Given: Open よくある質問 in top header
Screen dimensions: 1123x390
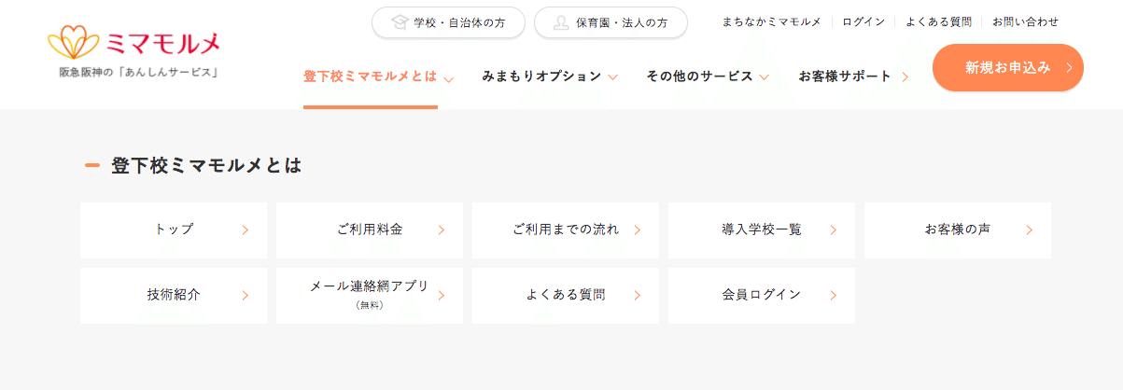Looking at the screenshot, I should pos(938,21).
